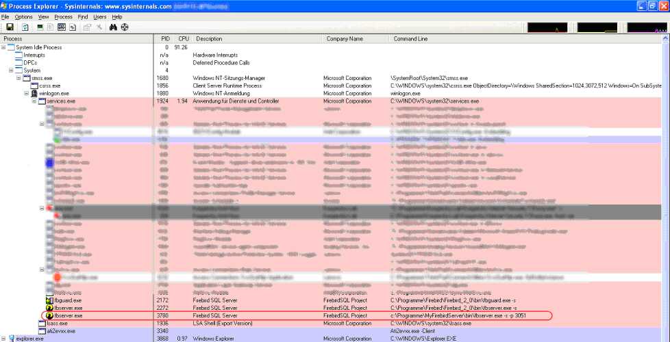Click the rightmost I/O mini graph
This screenshot has height=342, width=670.
pyautogui.click(x=647, y=28)
